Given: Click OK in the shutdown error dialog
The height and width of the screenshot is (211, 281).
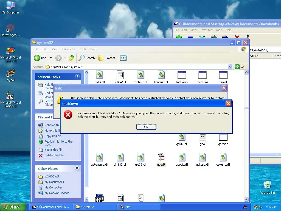Looking at the screenshot, I should tap(146, 127).
